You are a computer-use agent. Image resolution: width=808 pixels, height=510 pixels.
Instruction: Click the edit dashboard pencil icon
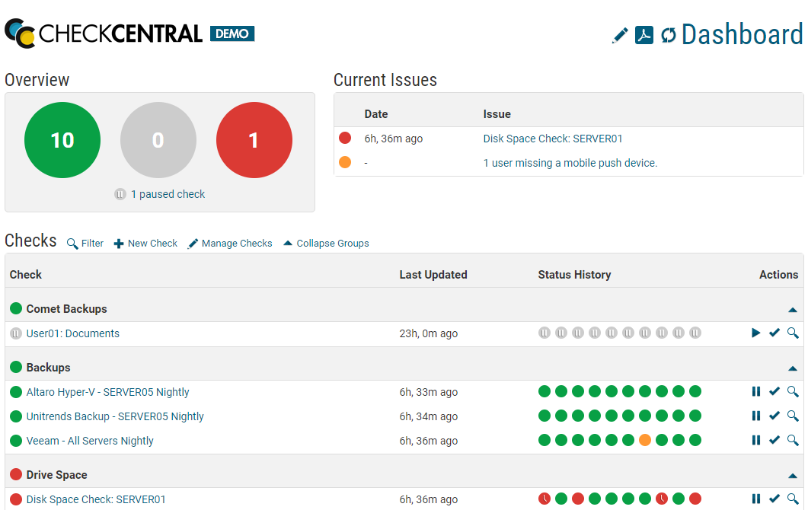[x=620, y=36]
